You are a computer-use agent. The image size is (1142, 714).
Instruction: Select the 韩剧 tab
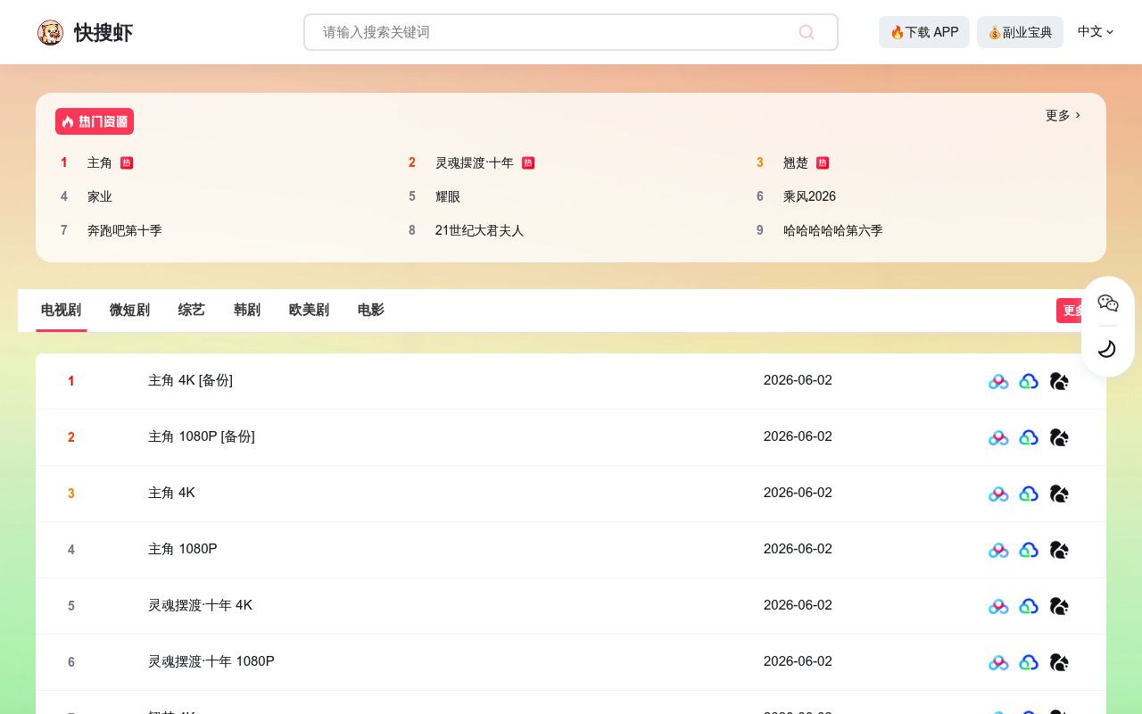pyautogui.click(x=247, y=310)
